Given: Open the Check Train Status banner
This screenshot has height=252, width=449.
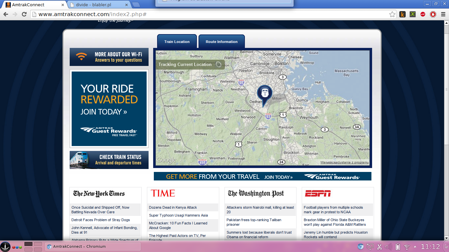Looking at the screenshot, I should click(x=109, y=160).
